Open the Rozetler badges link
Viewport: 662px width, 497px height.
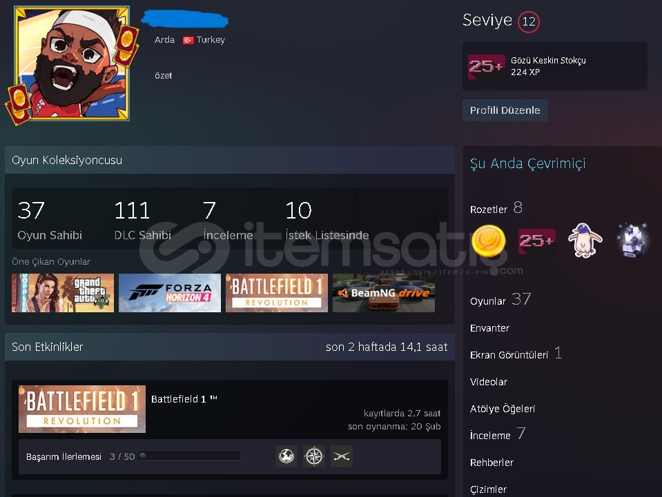(x=489, y=210)
